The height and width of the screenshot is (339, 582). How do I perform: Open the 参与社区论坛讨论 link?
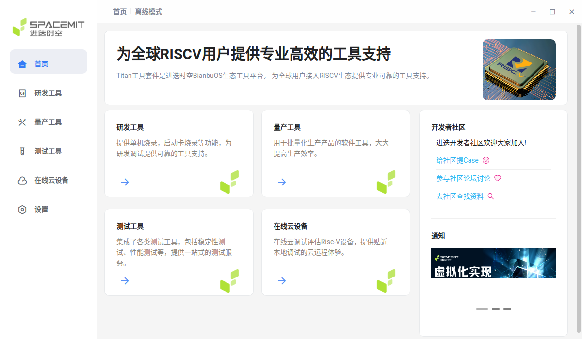point(463,178)
